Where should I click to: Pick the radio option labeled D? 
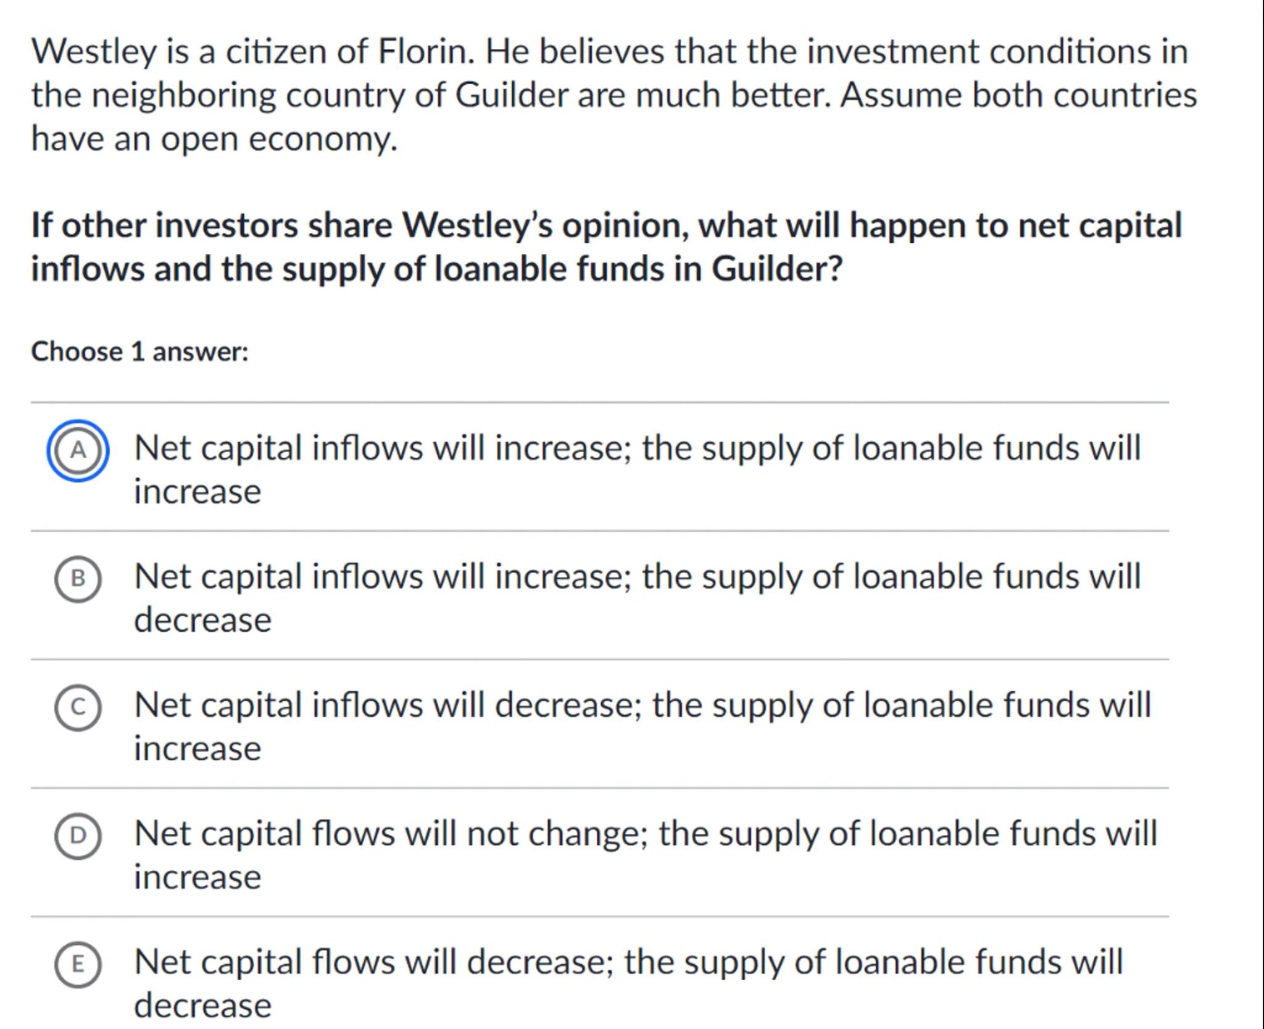point(78,836)
